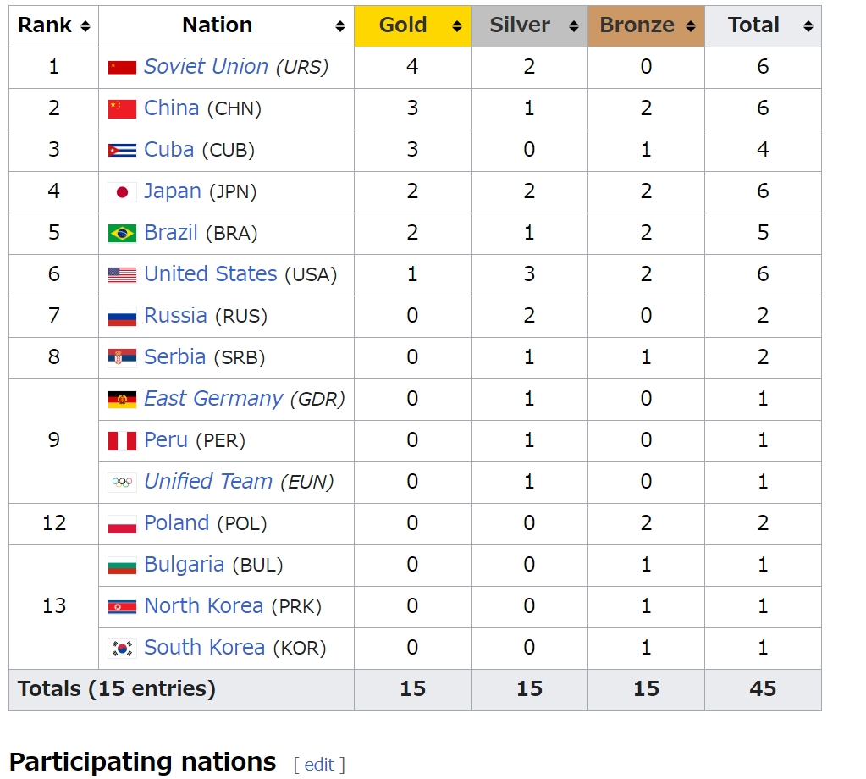Click the Totals (15 entries) row label
Screen dimensions: 866x779
pos(117,689)
